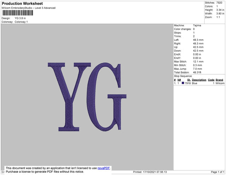Select the 'Down:' label
The image size is (226, 175).
click(x=177, y=51)
